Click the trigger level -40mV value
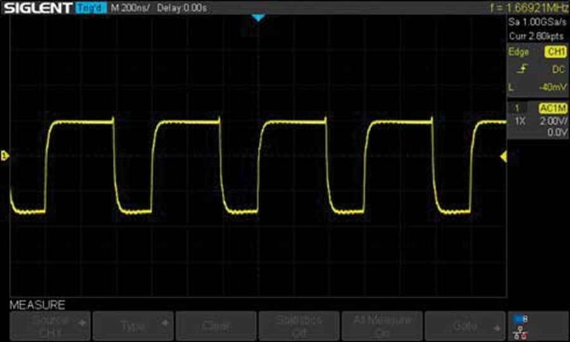 point(552,87)
